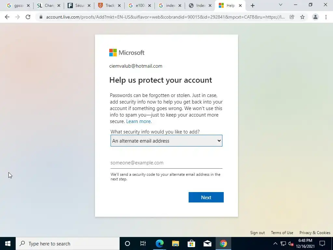
Task: Open the notification center icon
Action: point(322,243)
